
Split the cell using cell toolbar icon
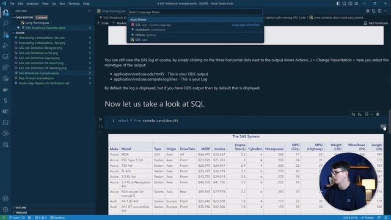point(366,114)
